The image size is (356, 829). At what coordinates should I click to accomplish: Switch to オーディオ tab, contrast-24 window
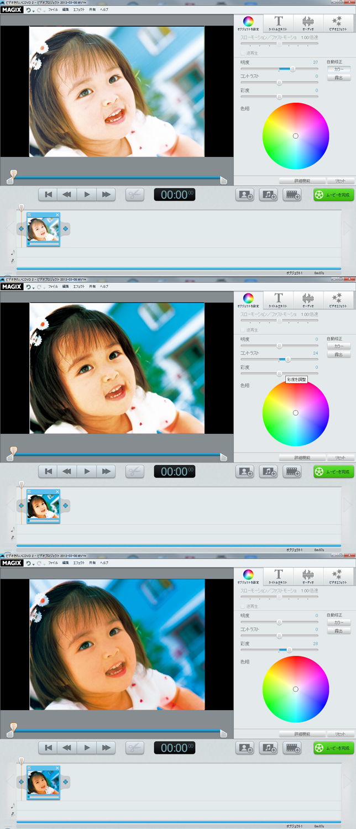coord(308,300)
